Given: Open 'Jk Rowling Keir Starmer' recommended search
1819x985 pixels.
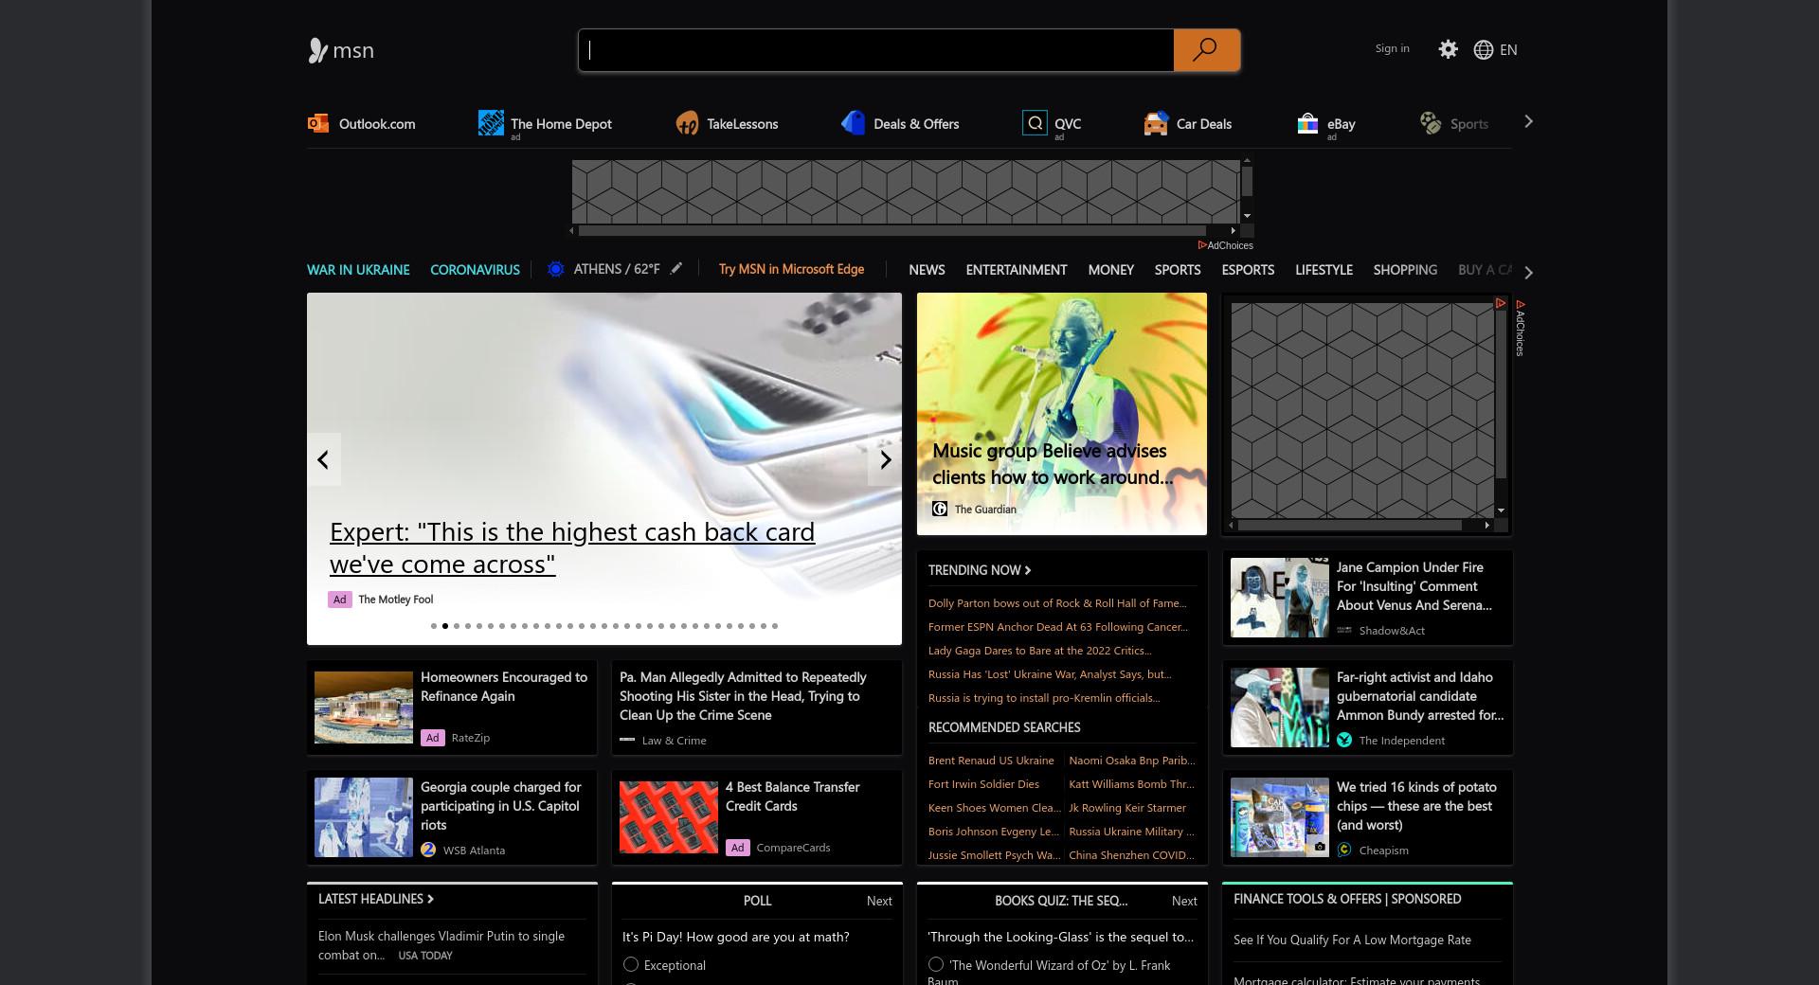Looking at the screenshot, I should 1127,808.
